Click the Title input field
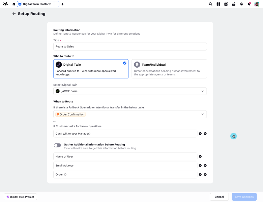The height and width of the screenshot is (202, 263). [x=130, y=46]
